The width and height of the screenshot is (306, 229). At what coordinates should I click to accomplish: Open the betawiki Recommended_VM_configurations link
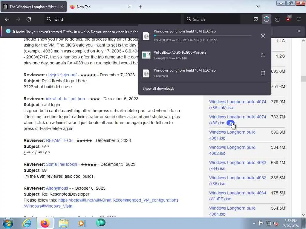point(101,203)
